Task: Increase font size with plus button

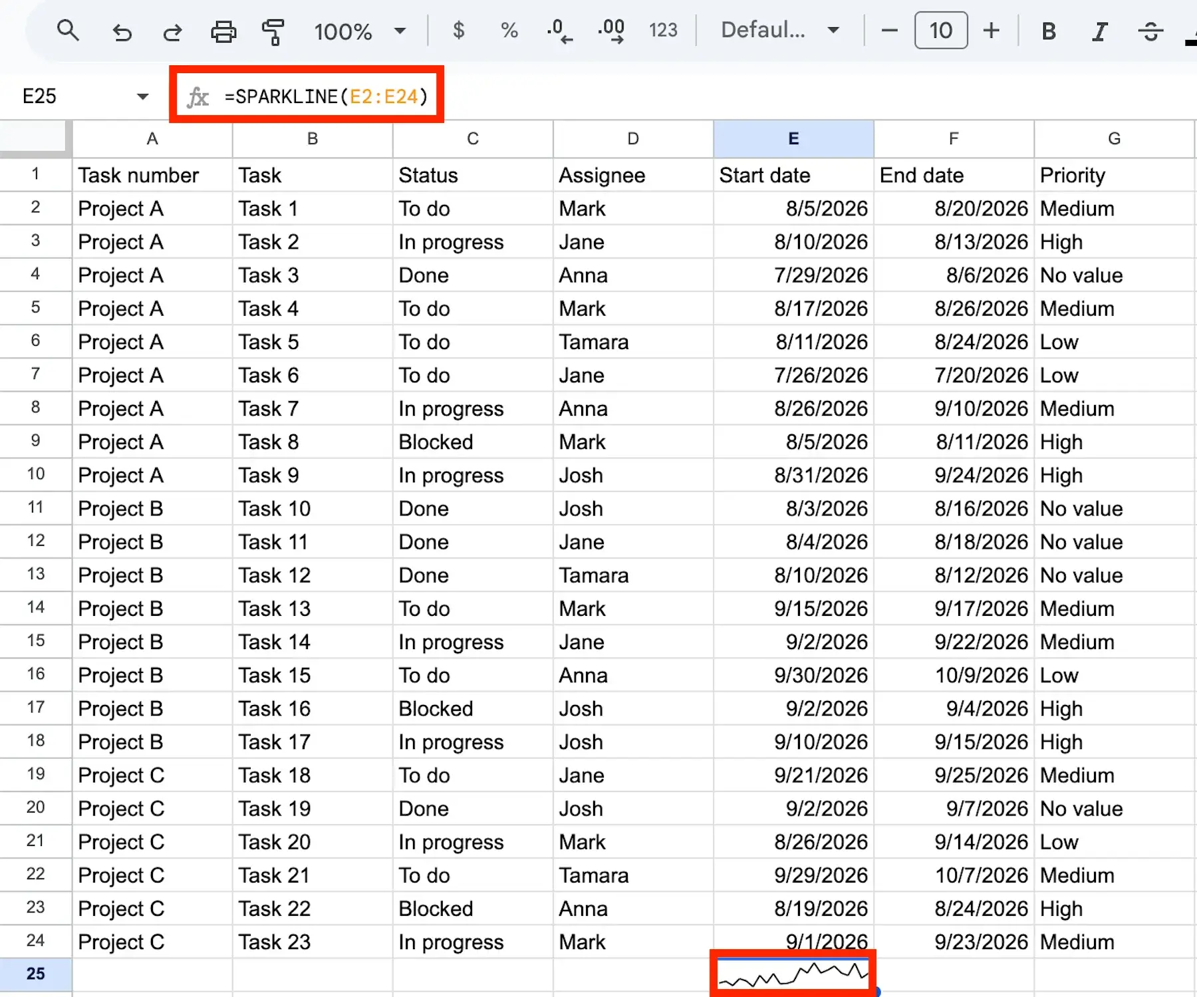Action: pos(992,31)
